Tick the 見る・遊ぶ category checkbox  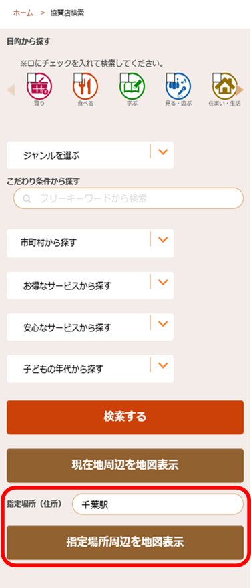[171, 78]
